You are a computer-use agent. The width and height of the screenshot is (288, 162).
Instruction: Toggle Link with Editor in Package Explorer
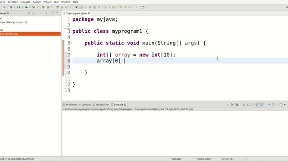tap(33, 13)
